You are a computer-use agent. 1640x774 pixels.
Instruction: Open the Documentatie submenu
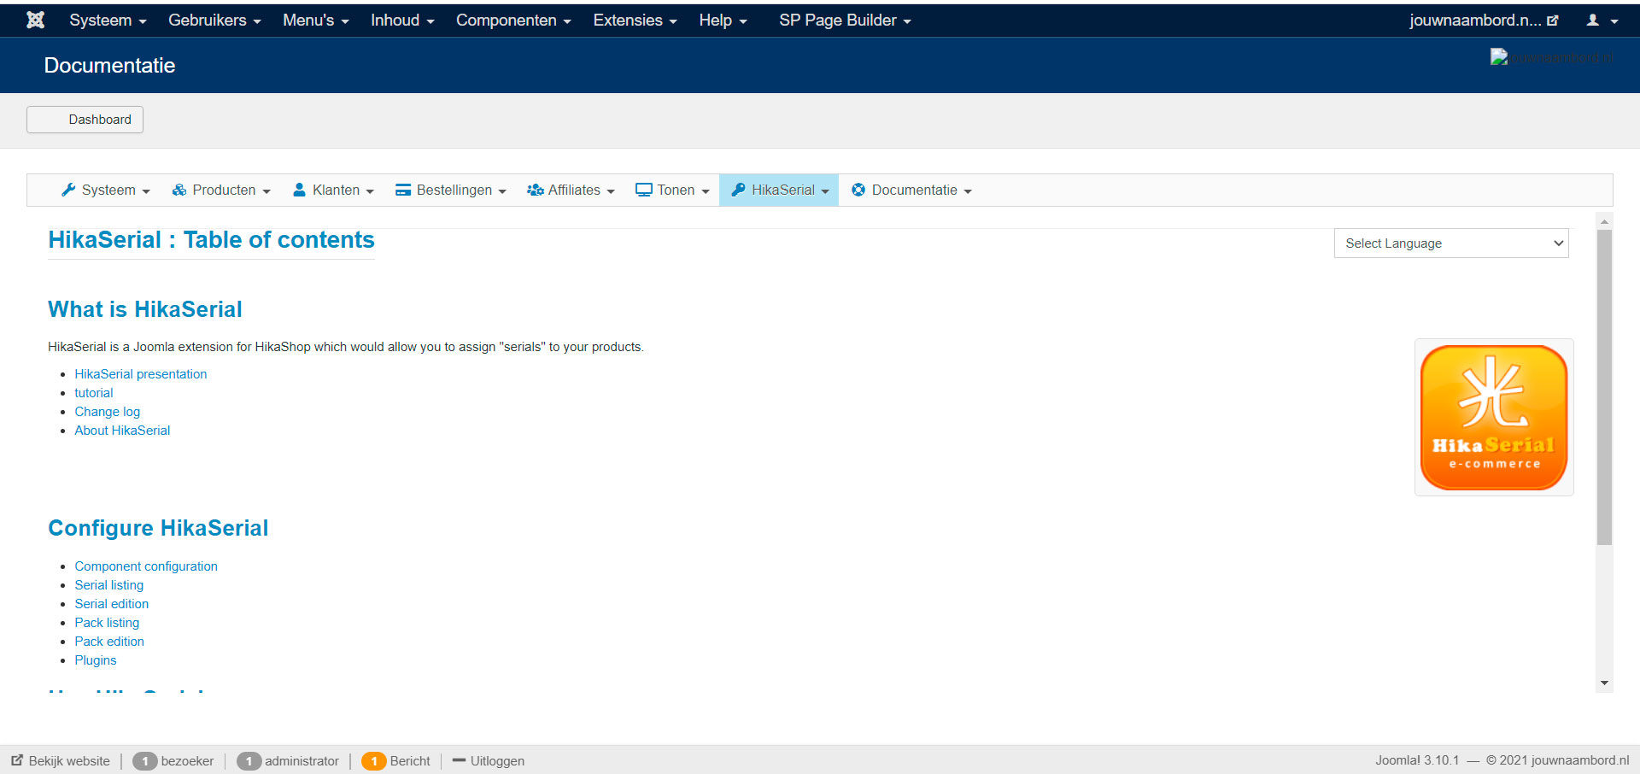coord(911,190)
